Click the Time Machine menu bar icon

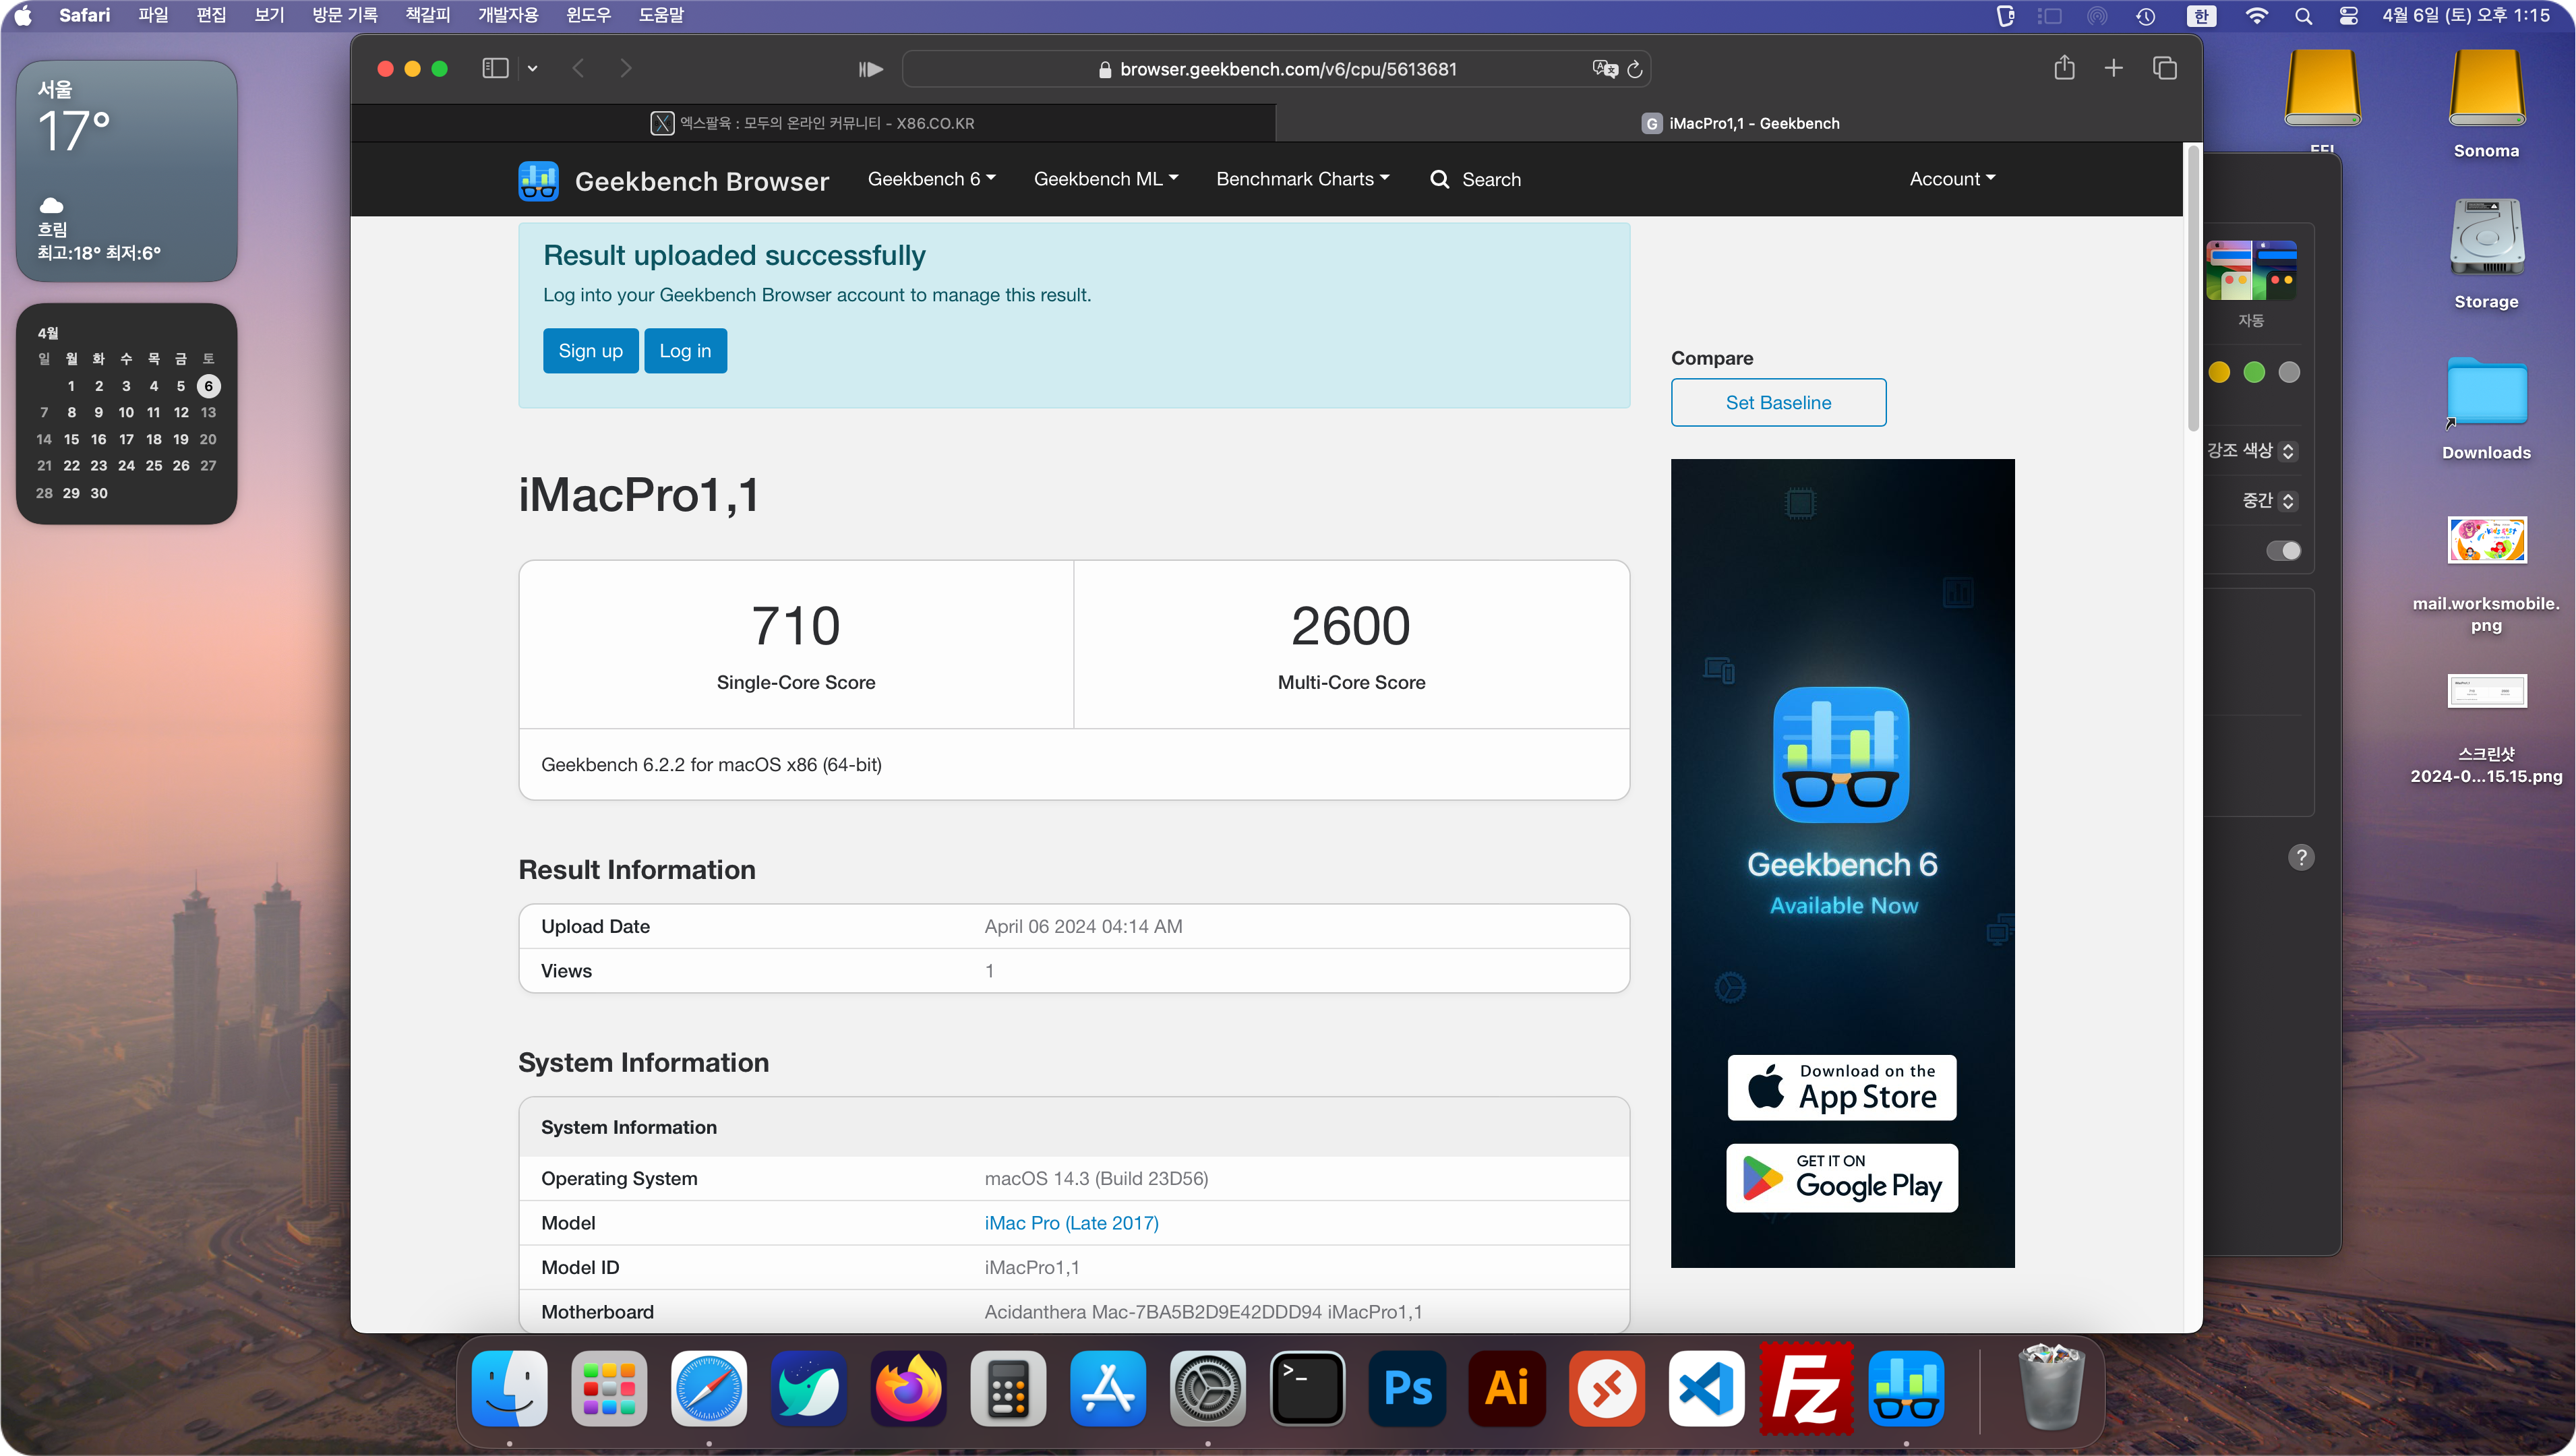click(x=2146, y=15)
